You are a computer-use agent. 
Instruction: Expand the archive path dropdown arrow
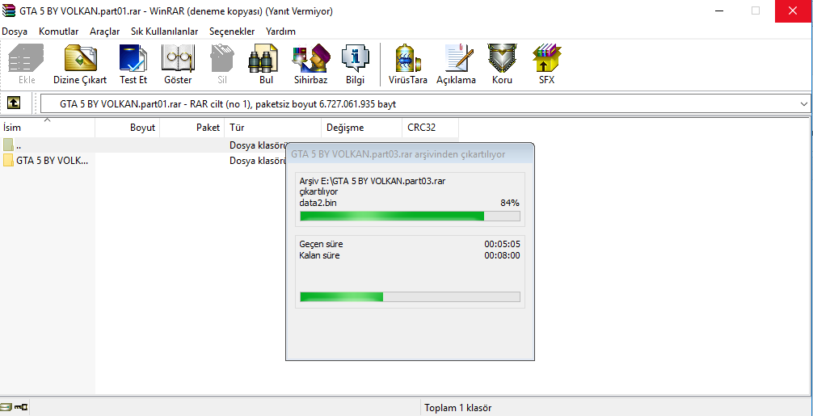803,104
